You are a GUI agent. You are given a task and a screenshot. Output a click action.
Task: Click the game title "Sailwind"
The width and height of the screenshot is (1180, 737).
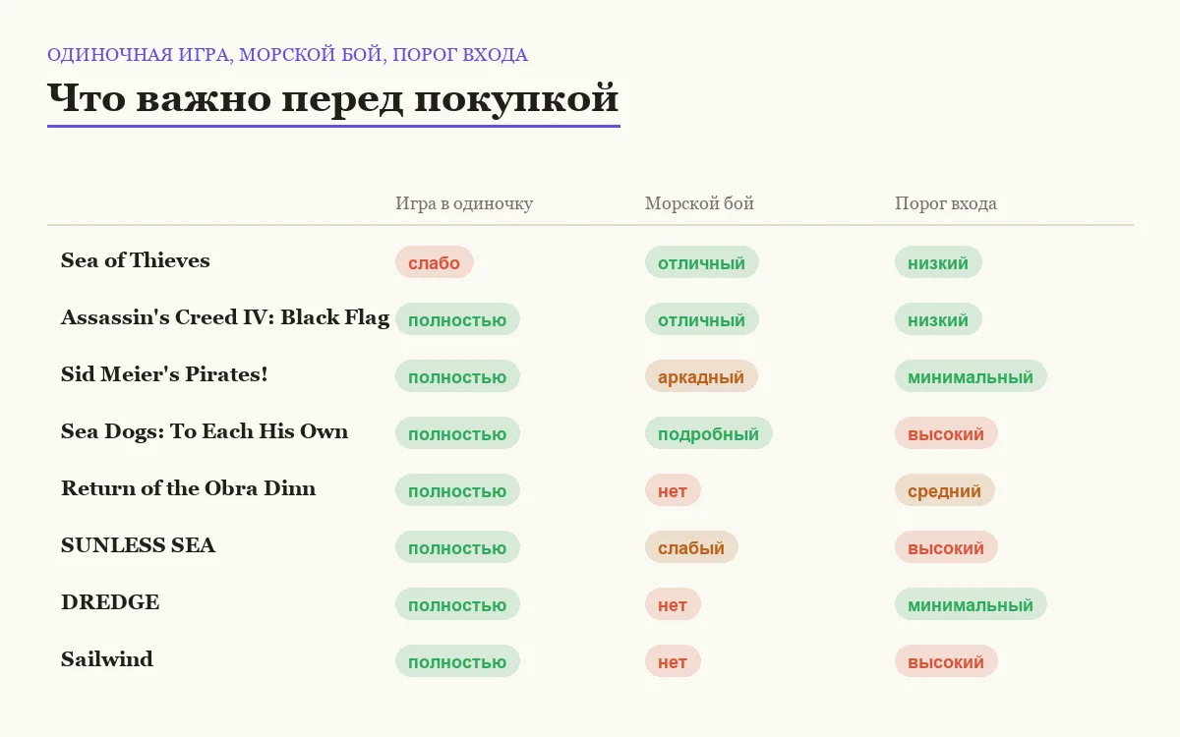[x=107, y=659]
